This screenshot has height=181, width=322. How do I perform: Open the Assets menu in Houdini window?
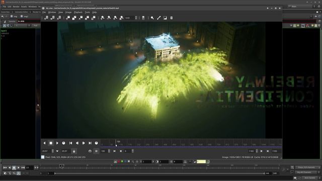click(x=24, y=7)
